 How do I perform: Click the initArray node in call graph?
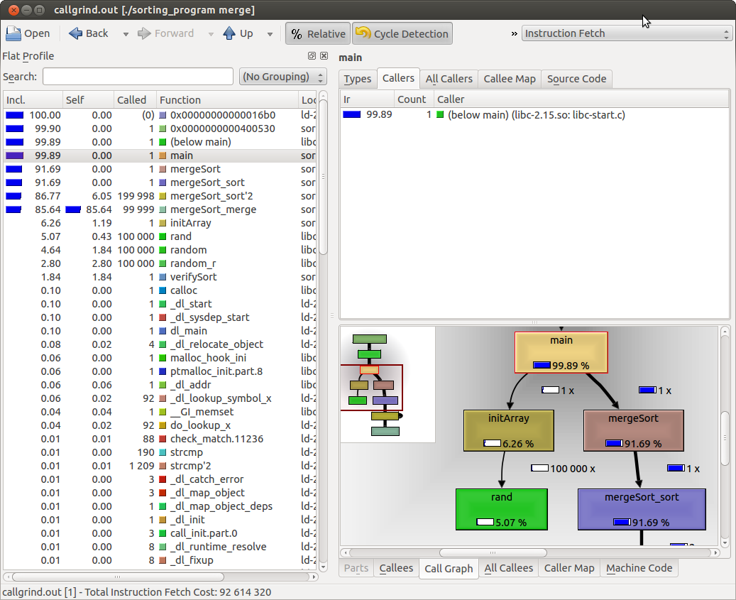click(x=507, y=430)
